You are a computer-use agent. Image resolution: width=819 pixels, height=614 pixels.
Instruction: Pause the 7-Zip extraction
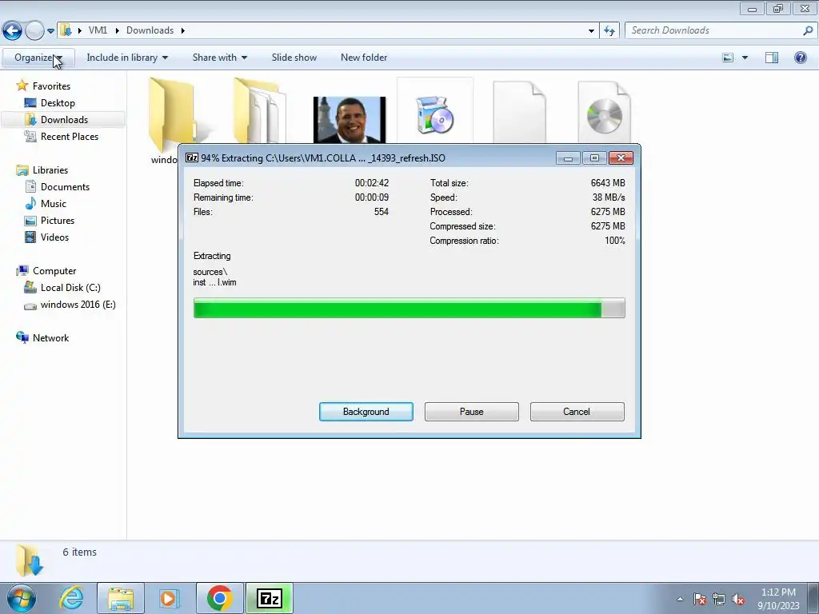click(471, 412)
